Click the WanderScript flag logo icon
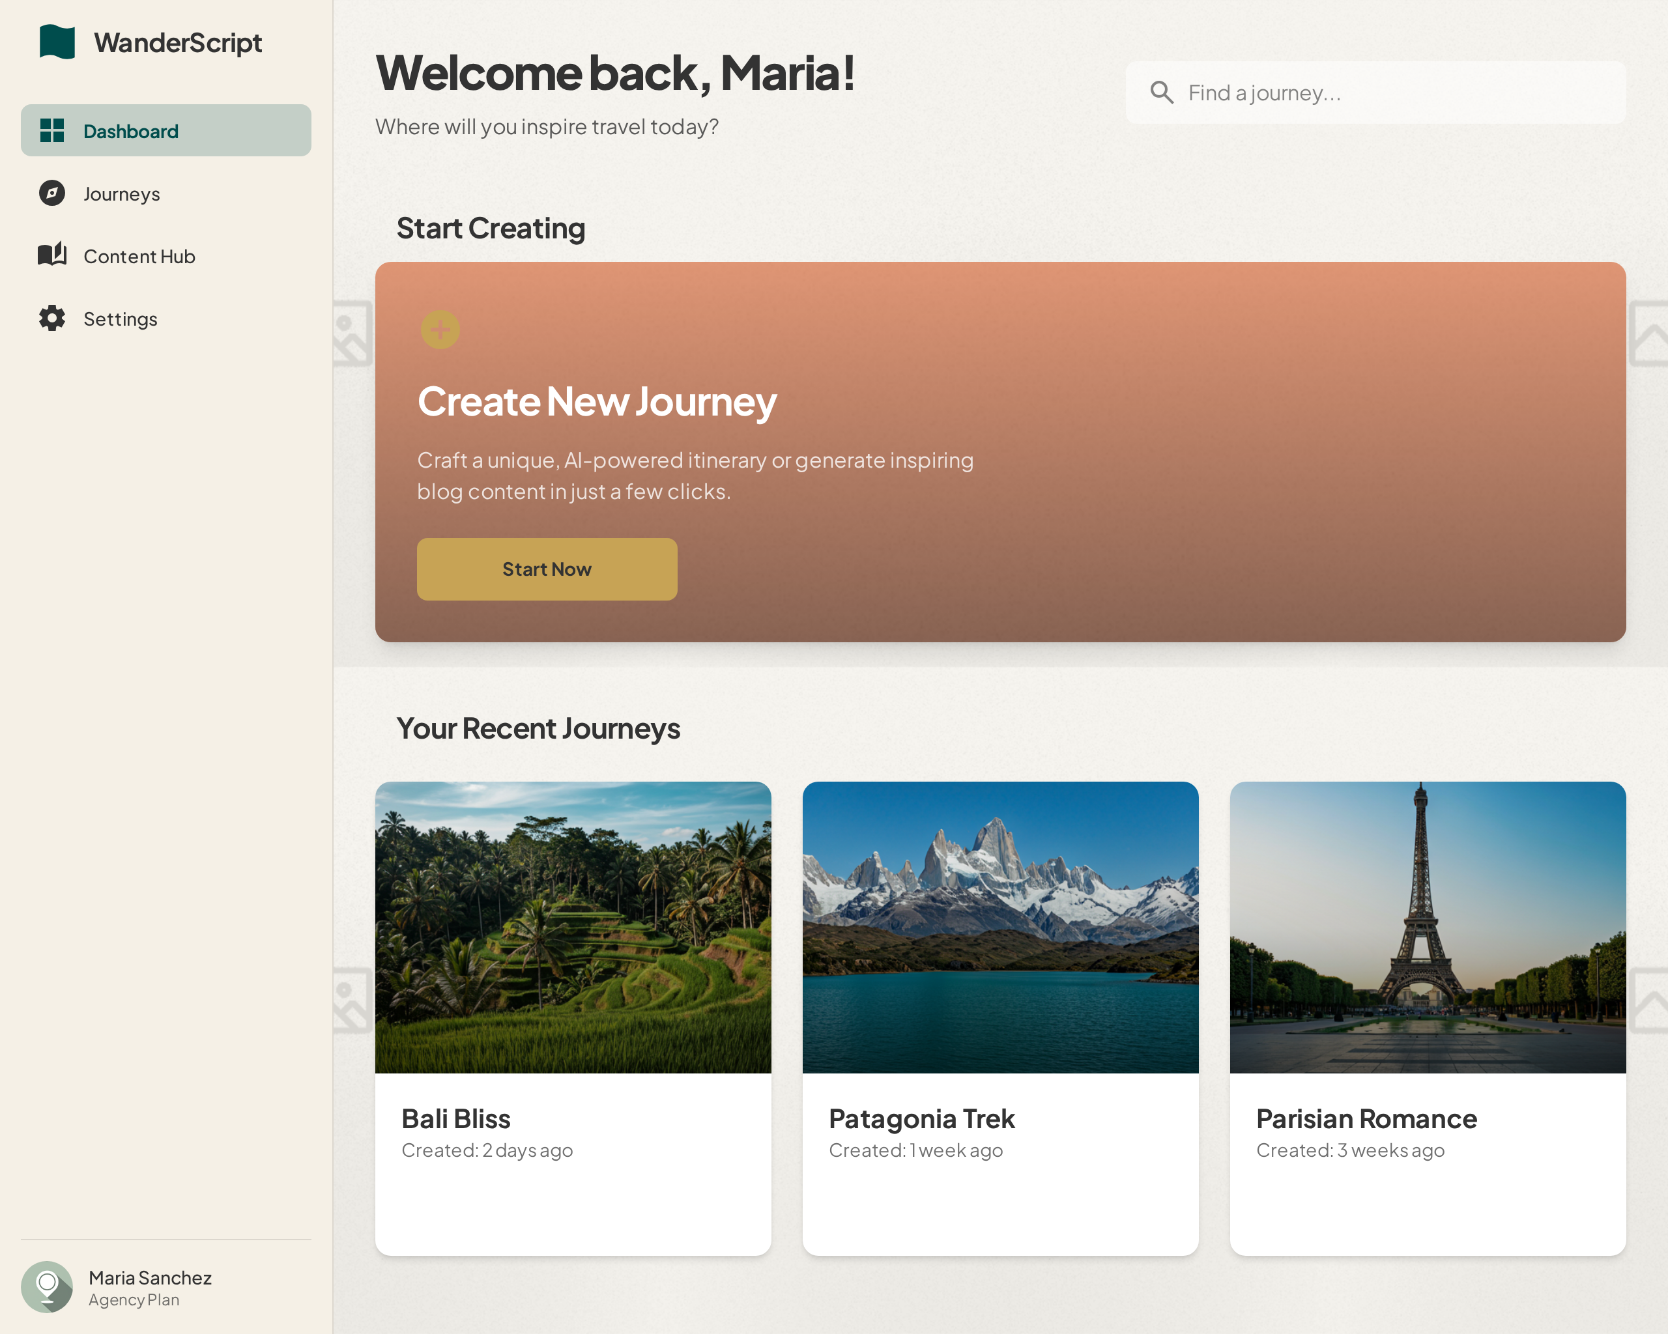This screenshot has width=1668, height=1334. point(57,42)
